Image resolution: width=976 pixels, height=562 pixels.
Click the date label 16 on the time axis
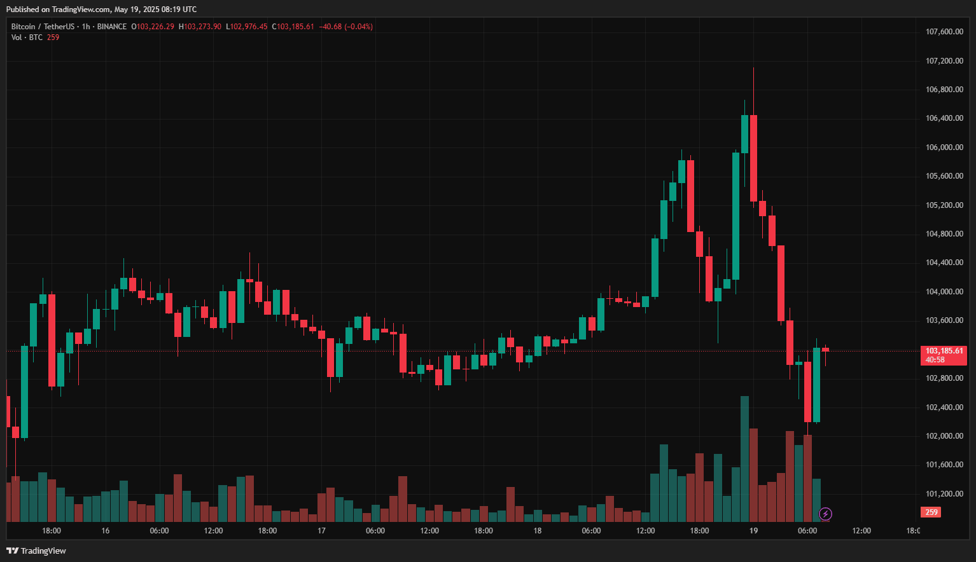106,531
